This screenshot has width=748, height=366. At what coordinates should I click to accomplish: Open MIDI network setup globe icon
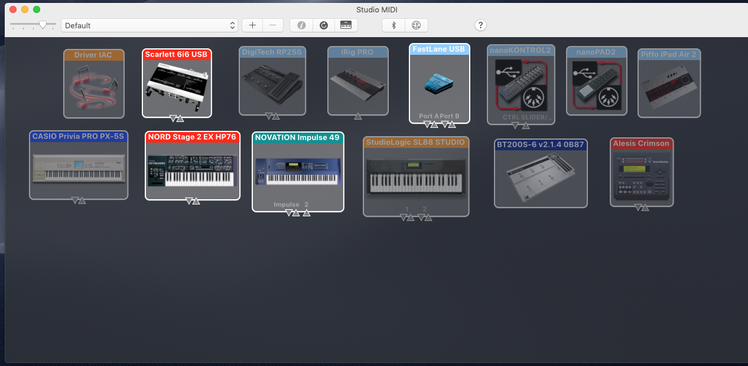(416, 25)
